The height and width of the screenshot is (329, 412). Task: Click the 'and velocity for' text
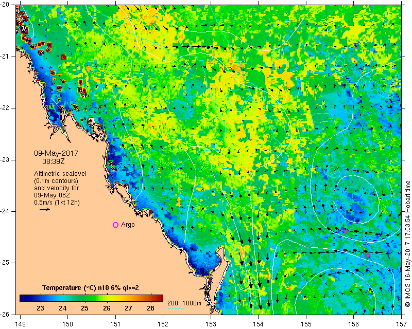pos(57,188)
